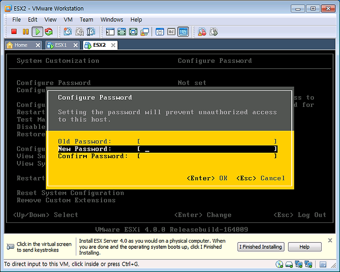Click the Confirm Password field
This screenshot has height=272, width=340.
[207, 156]
